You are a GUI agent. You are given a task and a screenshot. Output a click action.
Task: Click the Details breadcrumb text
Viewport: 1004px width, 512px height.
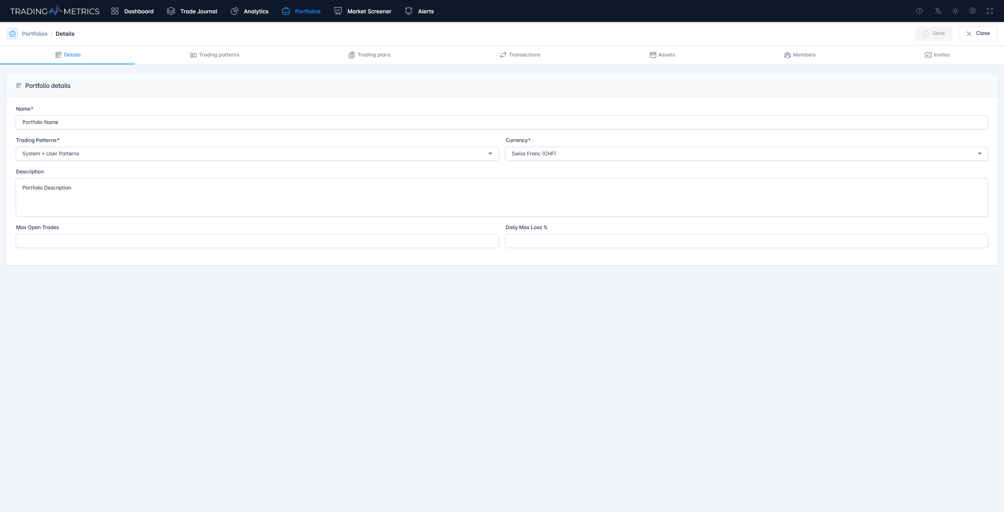click(65, 34)
